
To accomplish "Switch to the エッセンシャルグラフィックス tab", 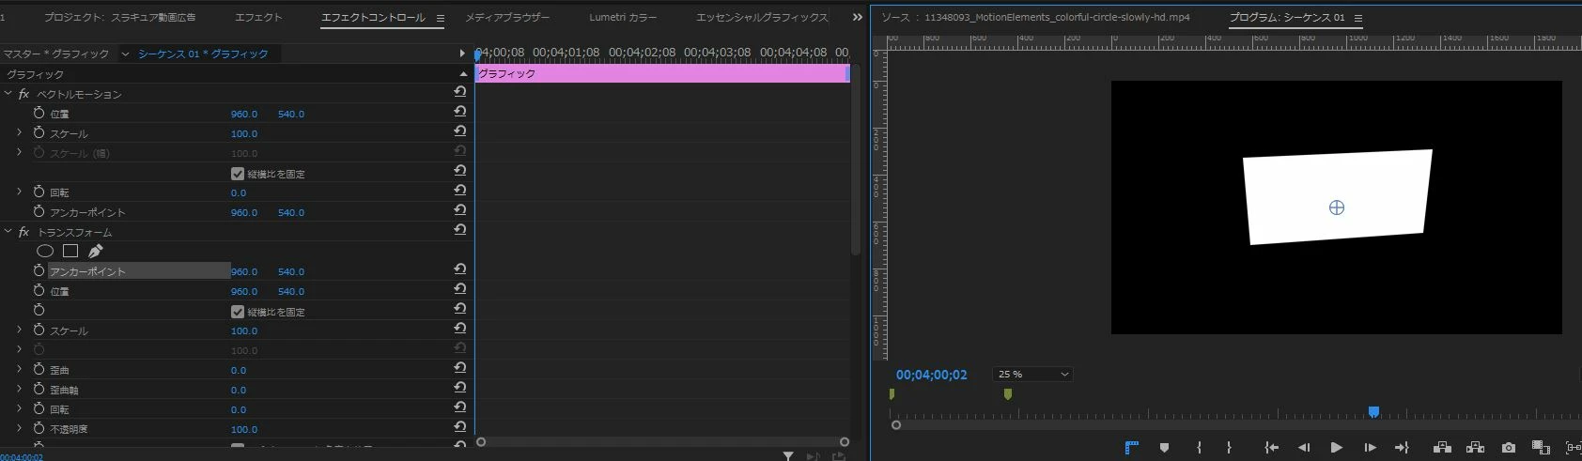I will point(762,17).
